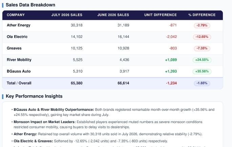Click Greaves June sales 10,928
The height and width of the screenshot is (147, 232).
point(123,48)
